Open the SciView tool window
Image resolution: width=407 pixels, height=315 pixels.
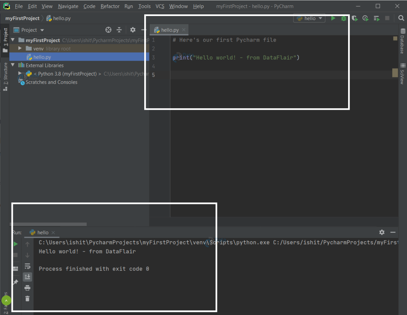click(x=403, y=73)
